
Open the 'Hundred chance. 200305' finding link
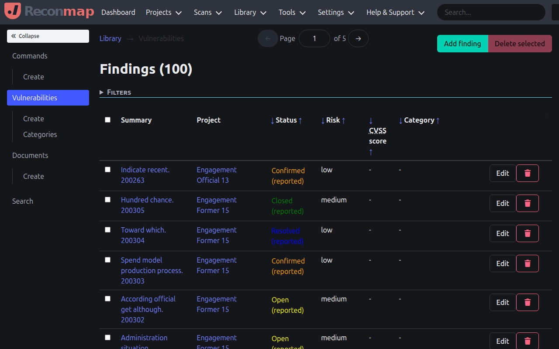pyautogui.click(x=147, y=205)
